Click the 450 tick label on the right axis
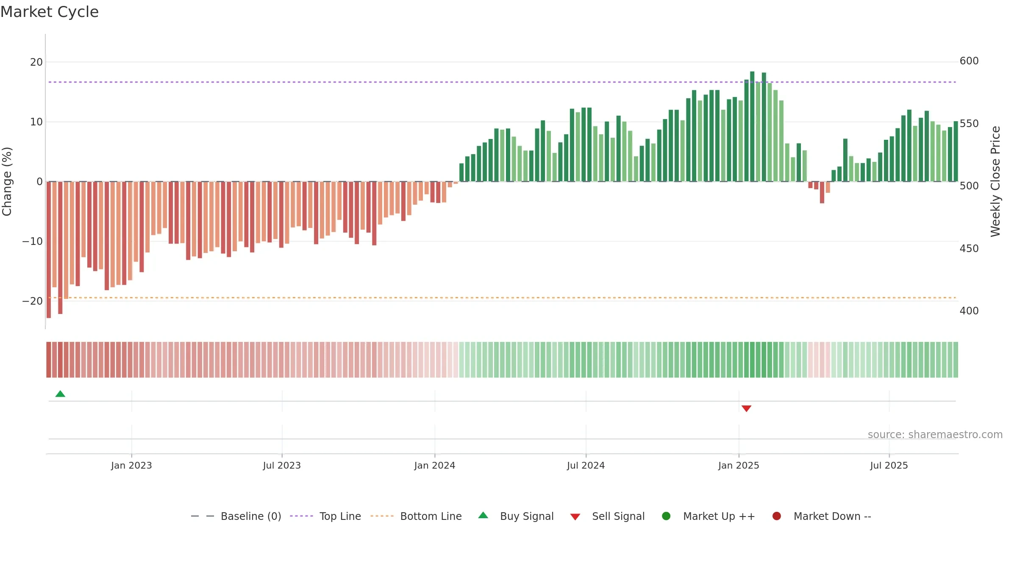Viewport: 1017px width, 572px height. tap(969, 249)
